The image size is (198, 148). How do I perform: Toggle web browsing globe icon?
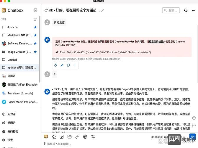click(85, 137)
